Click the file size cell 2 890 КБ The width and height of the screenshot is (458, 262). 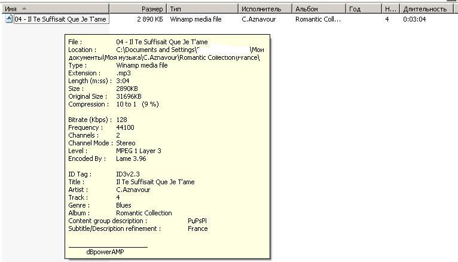click(x=150, y=19)
